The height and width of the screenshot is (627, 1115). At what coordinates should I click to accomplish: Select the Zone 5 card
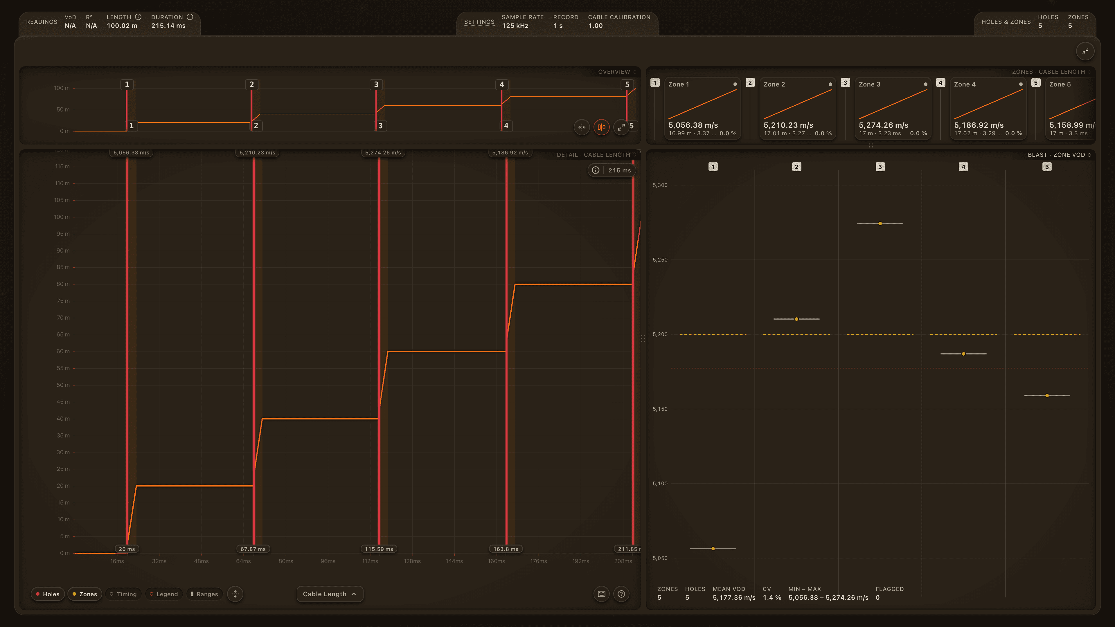(1070, 108)
